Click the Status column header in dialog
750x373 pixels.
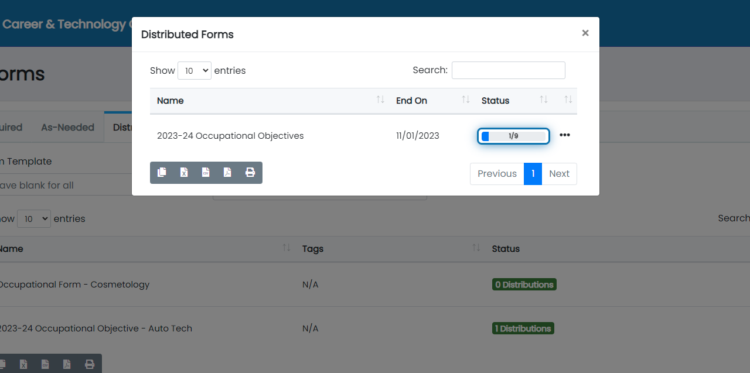tap(495, 101)
